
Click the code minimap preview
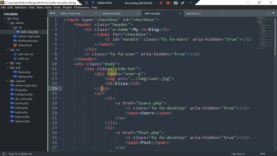(x=264, y=33)
